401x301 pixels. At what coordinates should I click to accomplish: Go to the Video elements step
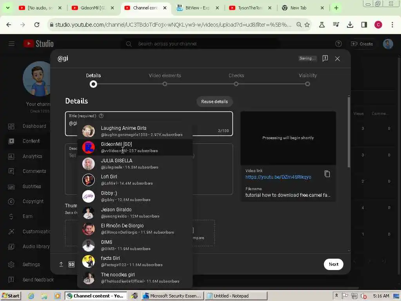(165, 79)
